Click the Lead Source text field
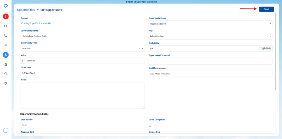This screenshot has width=282, height=139. pyautogui.click(x=82, y=125)
